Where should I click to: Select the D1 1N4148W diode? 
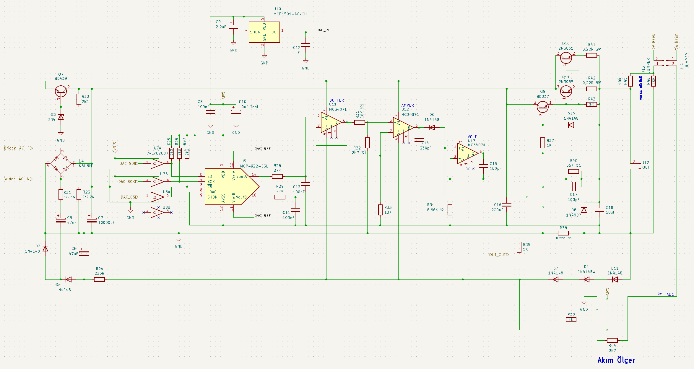point(586,279)
